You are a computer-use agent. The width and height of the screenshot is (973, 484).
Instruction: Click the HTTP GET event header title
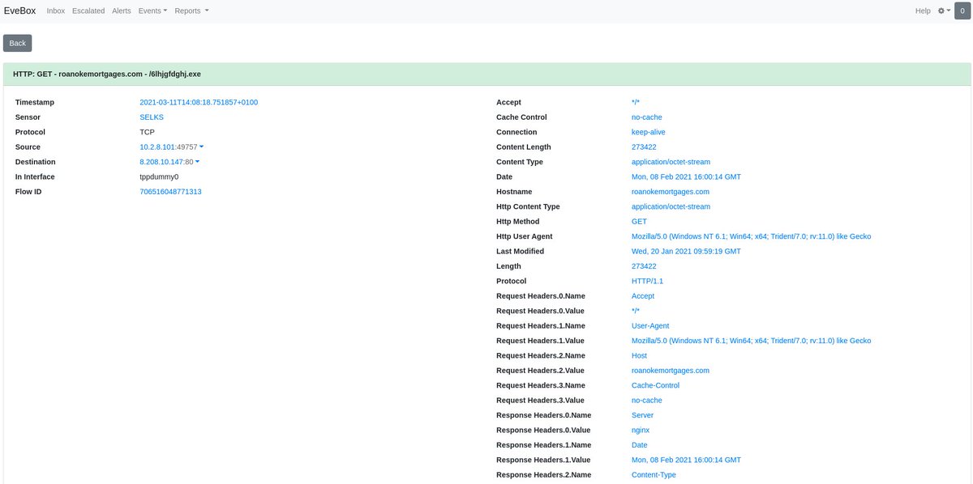pos(107,74)
